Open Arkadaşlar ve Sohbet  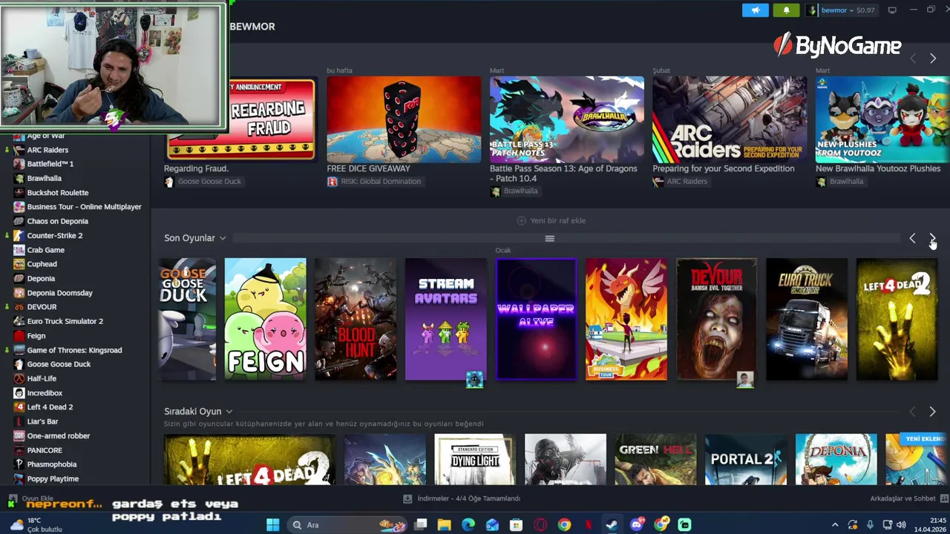(x=902, y=498)
